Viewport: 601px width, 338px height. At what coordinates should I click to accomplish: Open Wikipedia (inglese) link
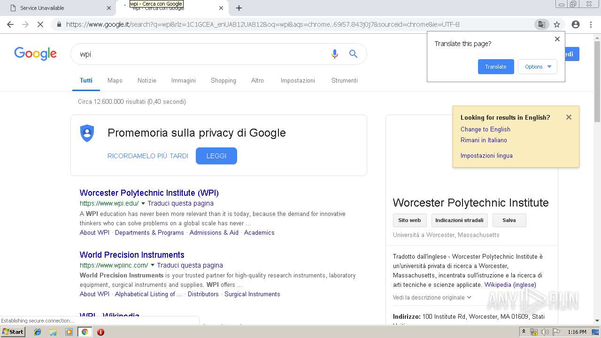coord(510,284)
